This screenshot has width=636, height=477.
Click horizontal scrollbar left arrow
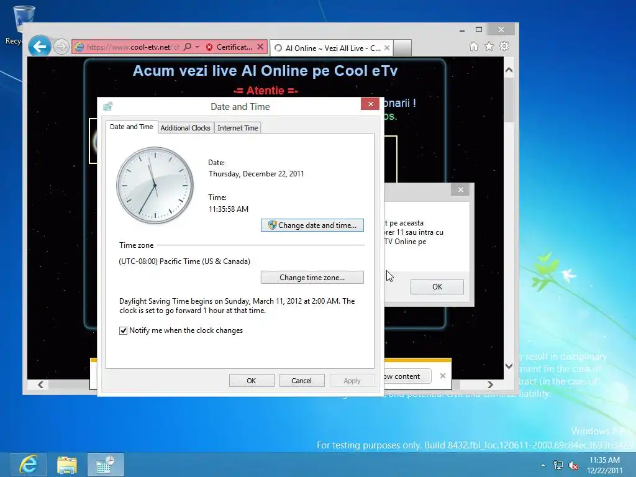click(x=40, y=384)
